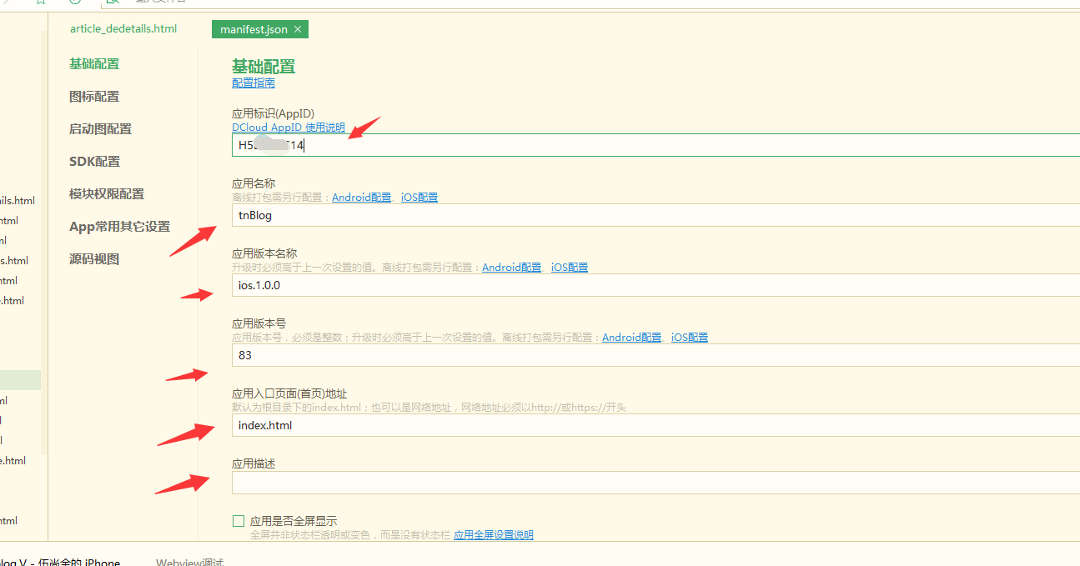
Task: Focus the 应用名称 field containing tnBlog
Action: [x=655, y=215]
